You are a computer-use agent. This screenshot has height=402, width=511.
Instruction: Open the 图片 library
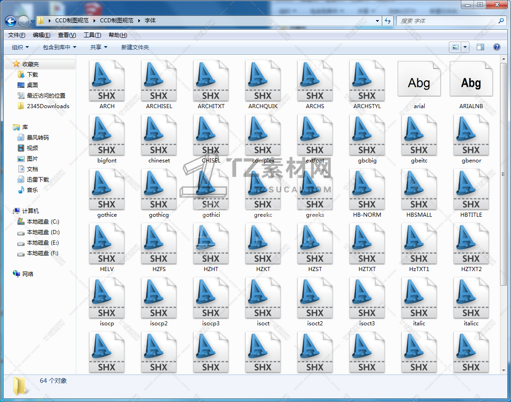pos(32,159)
